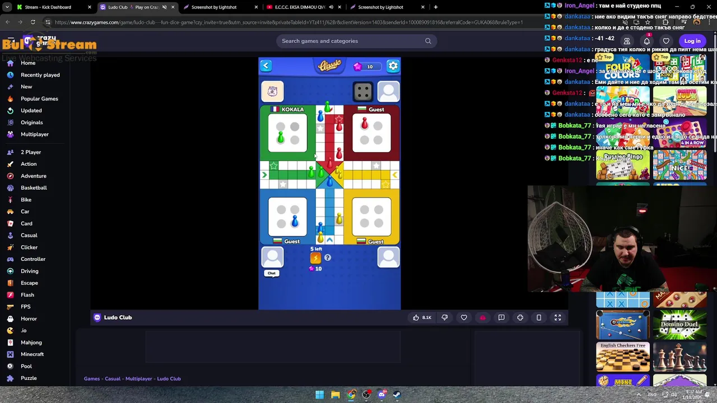Open notifications bell in site header
The image size is (717, 403).
coord(646,41)
